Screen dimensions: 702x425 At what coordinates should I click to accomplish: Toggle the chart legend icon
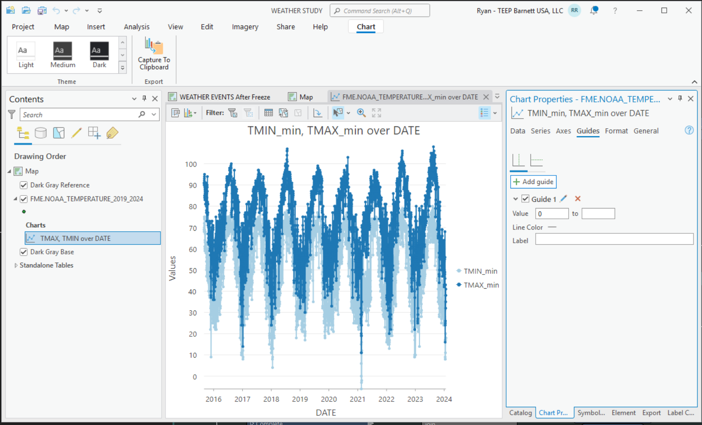(484, 113)
